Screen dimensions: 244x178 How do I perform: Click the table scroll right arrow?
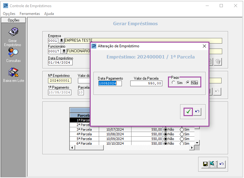click(x=192, y=148)
